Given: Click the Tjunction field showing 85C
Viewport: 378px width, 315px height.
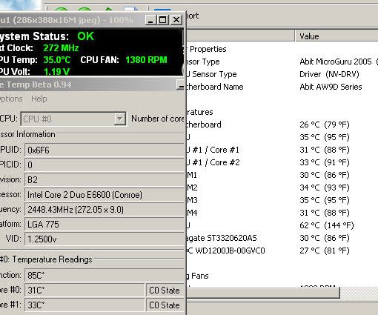Looking at the screenshot, I should tap(105, 275).
